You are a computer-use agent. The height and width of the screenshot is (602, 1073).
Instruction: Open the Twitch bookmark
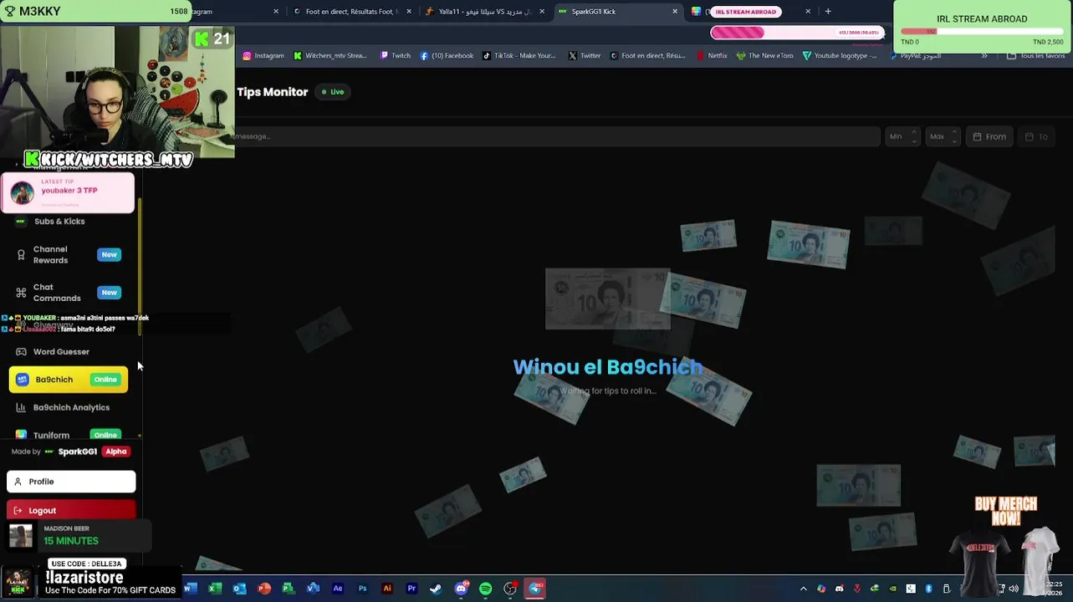pos(395,56)
